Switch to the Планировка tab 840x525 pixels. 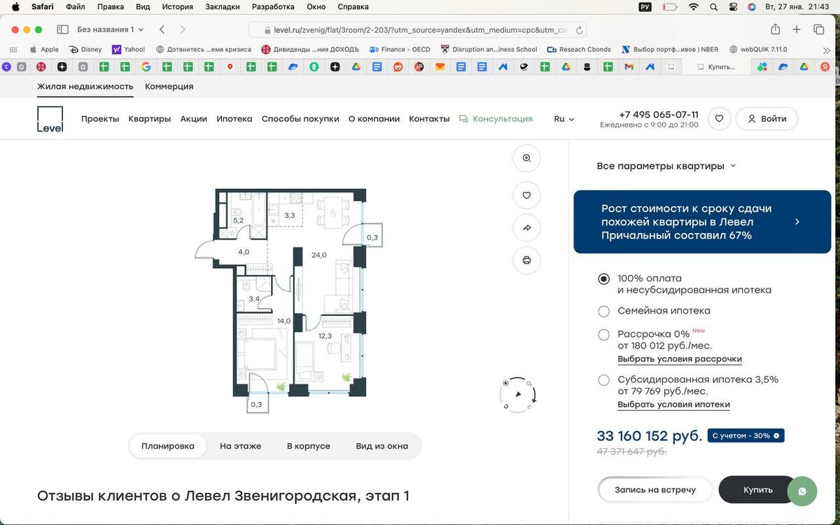(168, 446)
